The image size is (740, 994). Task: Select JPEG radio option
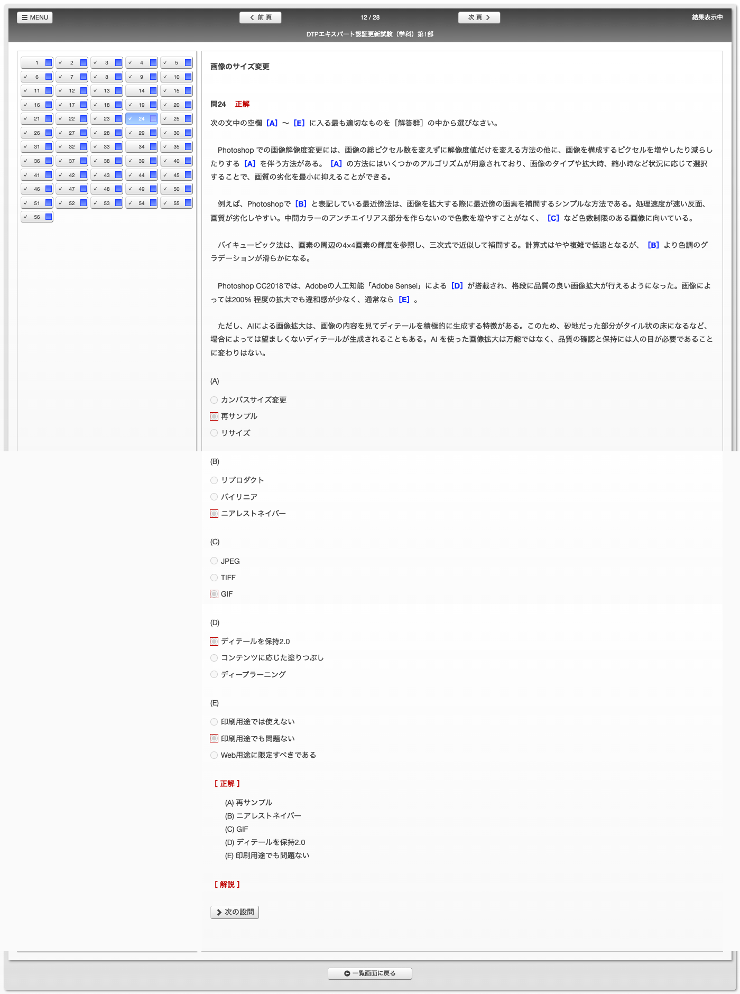pos(214,561)
